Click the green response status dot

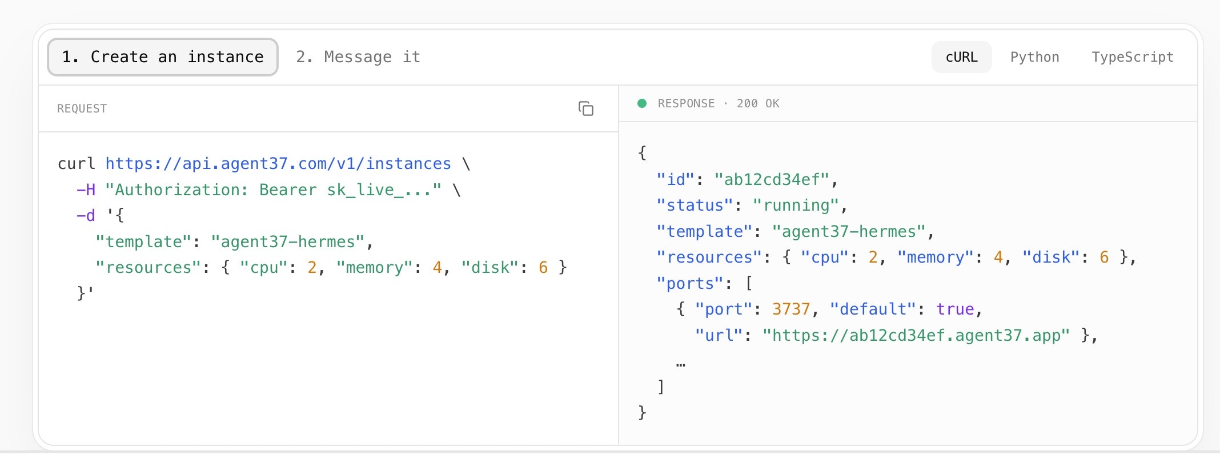click(x=642, y=103)
